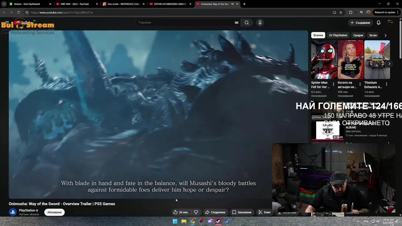This screenshot has height=226, width=402.
Task: Open File Explorer from taskbar
Action: 184,221
